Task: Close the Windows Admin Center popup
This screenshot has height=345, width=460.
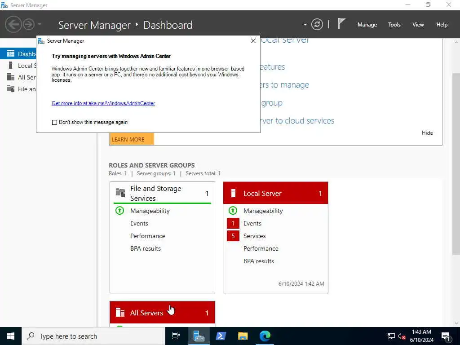Action: click(x=253, y=41)
